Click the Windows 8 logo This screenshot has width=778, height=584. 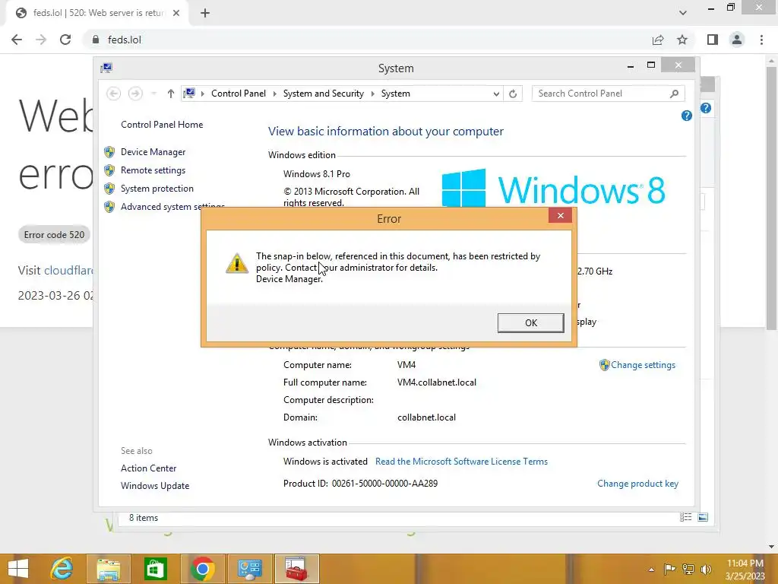click(x=553, y=189)
